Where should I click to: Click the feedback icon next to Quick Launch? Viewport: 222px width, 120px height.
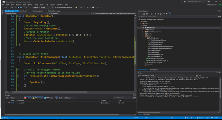click(185, 2)
